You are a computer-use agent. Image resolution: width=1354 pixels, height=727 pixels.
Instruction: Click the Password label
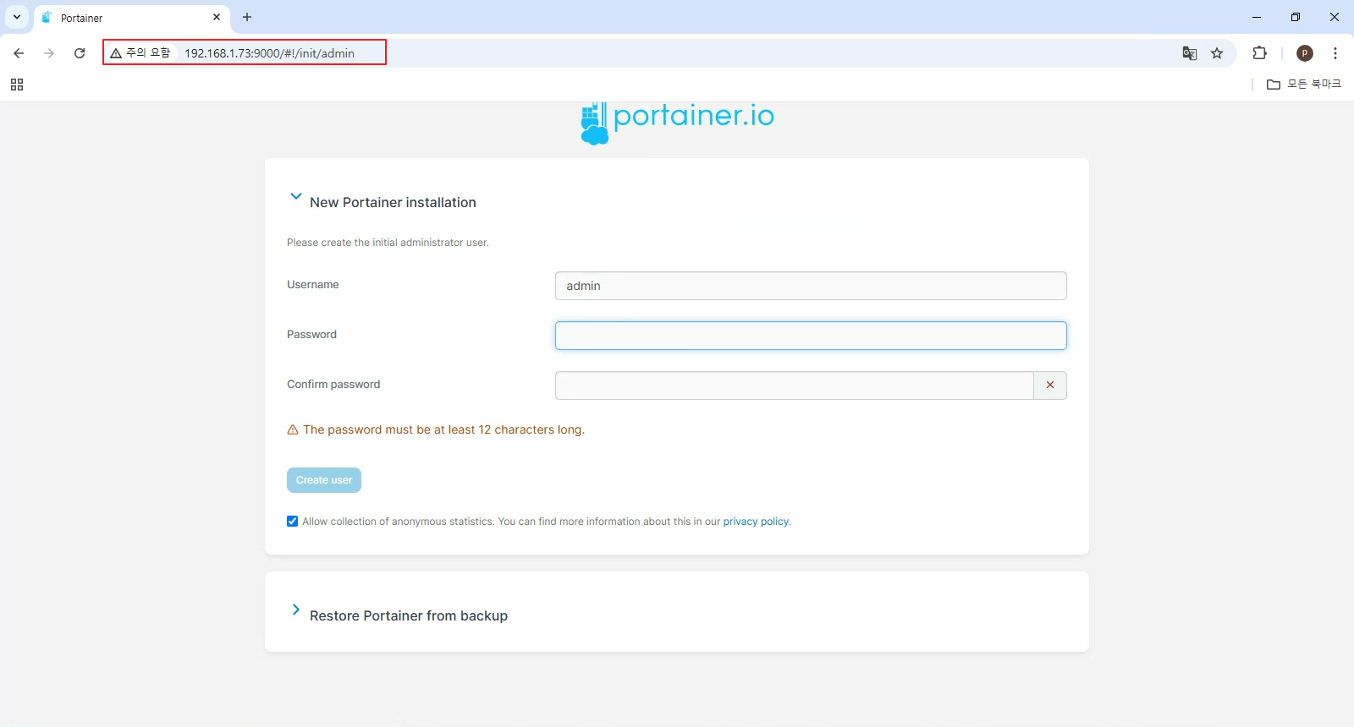311,335
